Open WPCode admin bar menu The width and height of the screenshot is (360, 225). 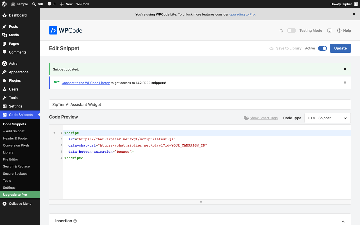[83, 4]
